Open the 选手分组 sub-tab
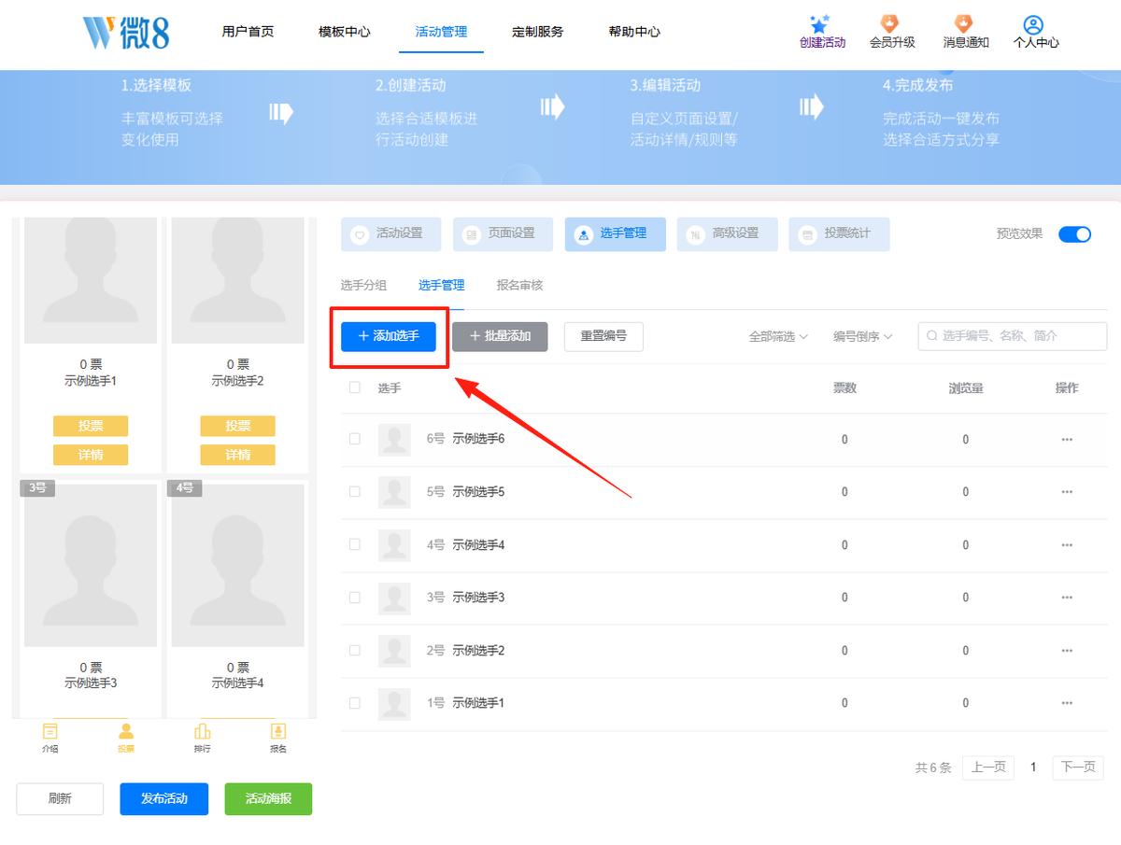1121x845 pixels. (363, 286)
